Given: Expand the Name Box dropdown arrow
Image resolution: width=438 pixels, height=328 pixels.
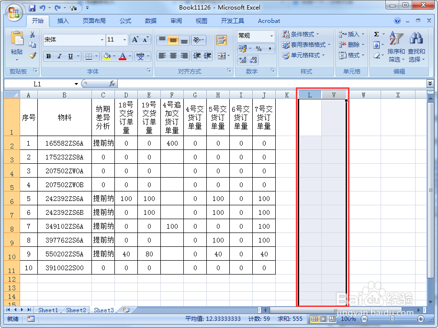Looking at the screenshot, I should click(76, 84).
